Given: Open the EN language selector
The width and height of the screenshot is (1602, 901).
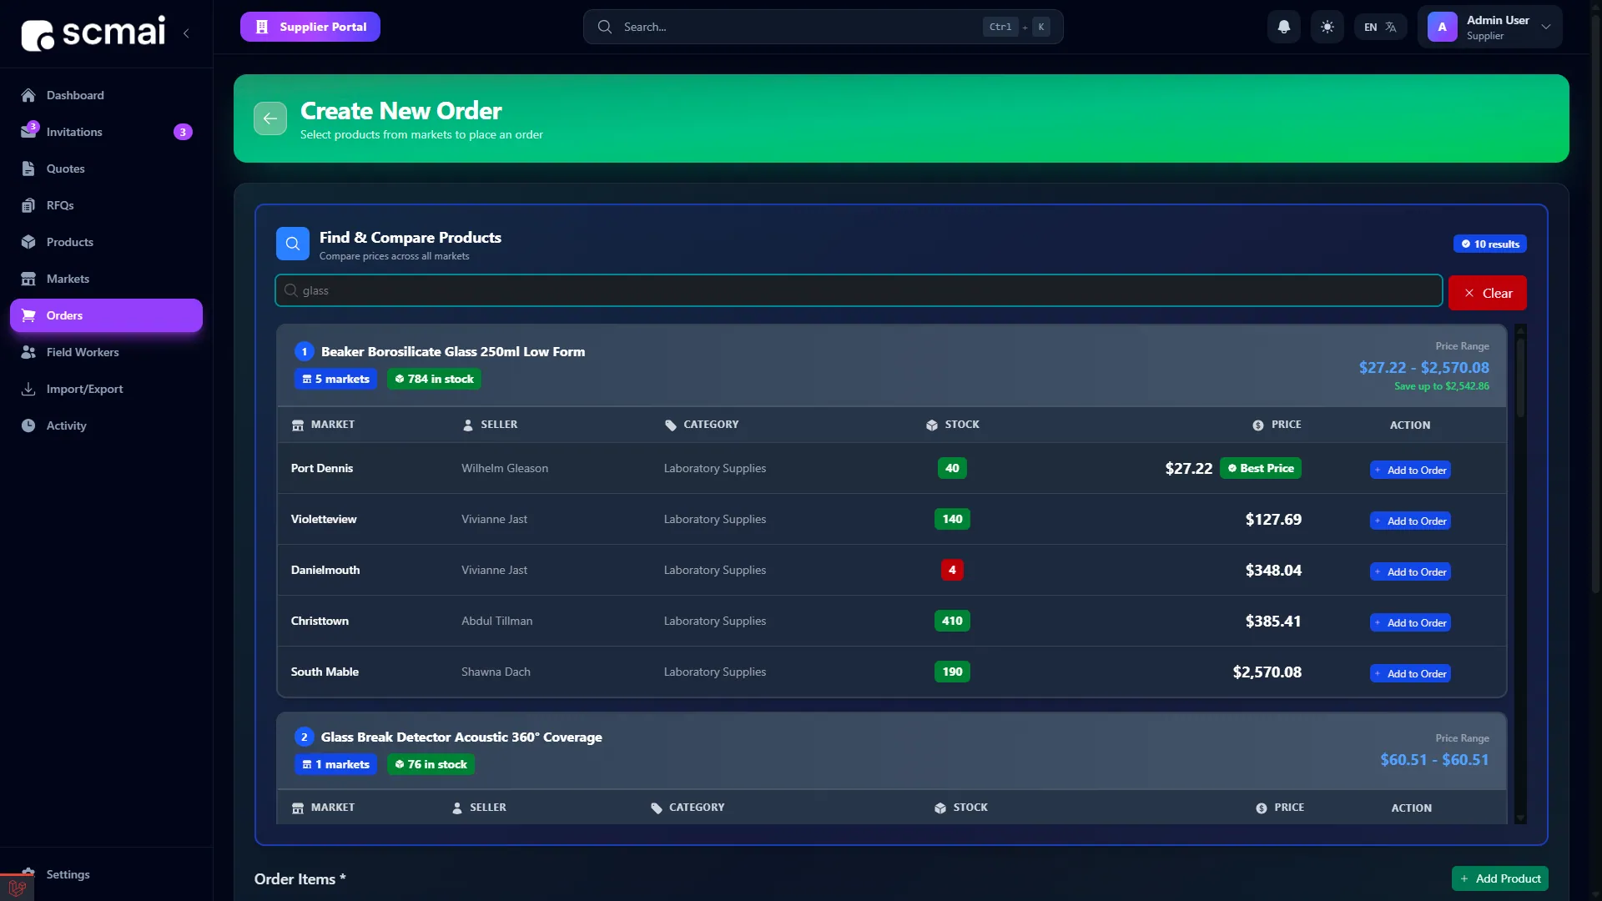Looking at the screenshot, I should [x=1380, y=27].
